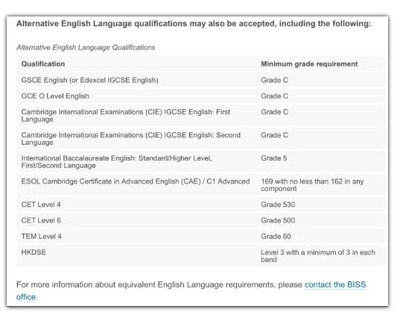Screen dimensions: 400x324
Task: Select the International Baccalaureate English row
Action: click(x=201, y=161)
